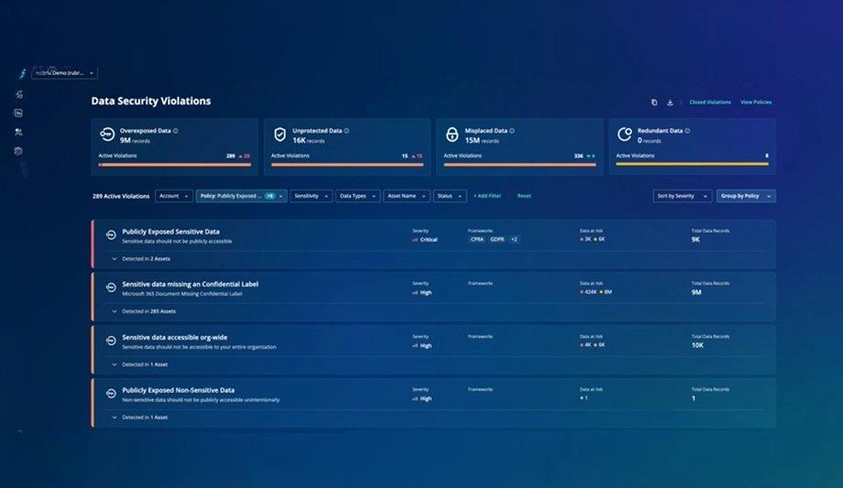Open the dashboard chart icon in sidebar
The width and height of the screenshot is (843, 488).
(x=18, y=113)
